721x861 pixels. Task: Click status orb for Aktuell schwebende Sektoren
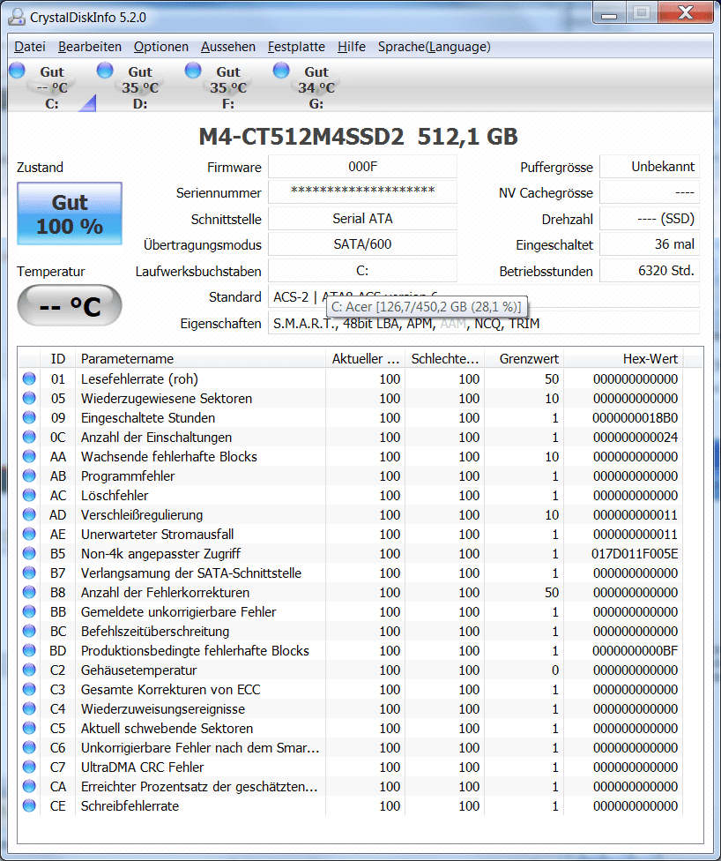29,728
